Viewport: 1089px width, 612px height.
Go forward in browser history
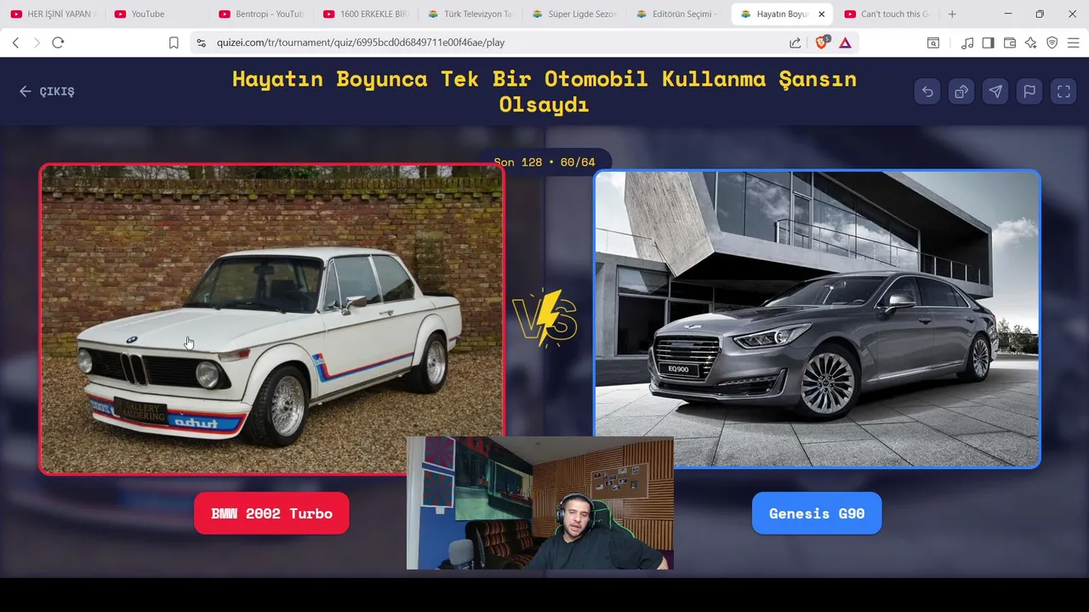37,42
